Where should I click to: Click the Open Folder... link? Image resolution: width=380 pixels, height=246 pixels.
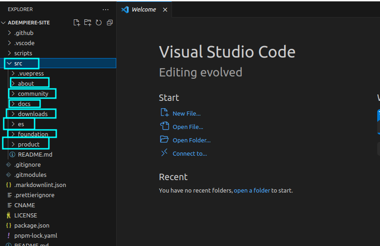192,140
